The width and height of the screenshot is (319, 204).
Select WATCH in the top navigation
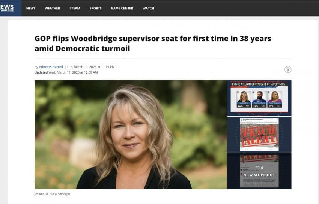click(x=148, y=8)
